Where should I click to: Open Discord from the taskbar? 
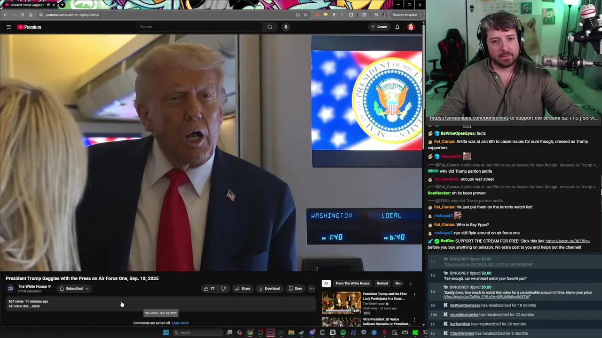pyautogui.click(x=312, y=332)
